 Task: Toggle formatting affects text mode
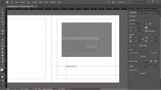pos(4,74)
